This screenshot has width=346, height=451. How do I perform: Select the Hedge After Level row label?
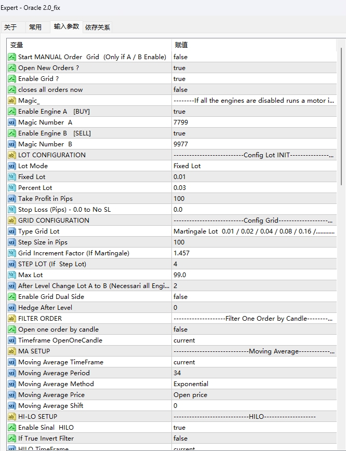(45, 308)
